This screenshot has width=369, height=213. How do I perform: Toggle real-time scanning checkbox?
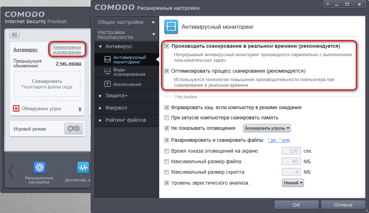click(x=167, y=46)
